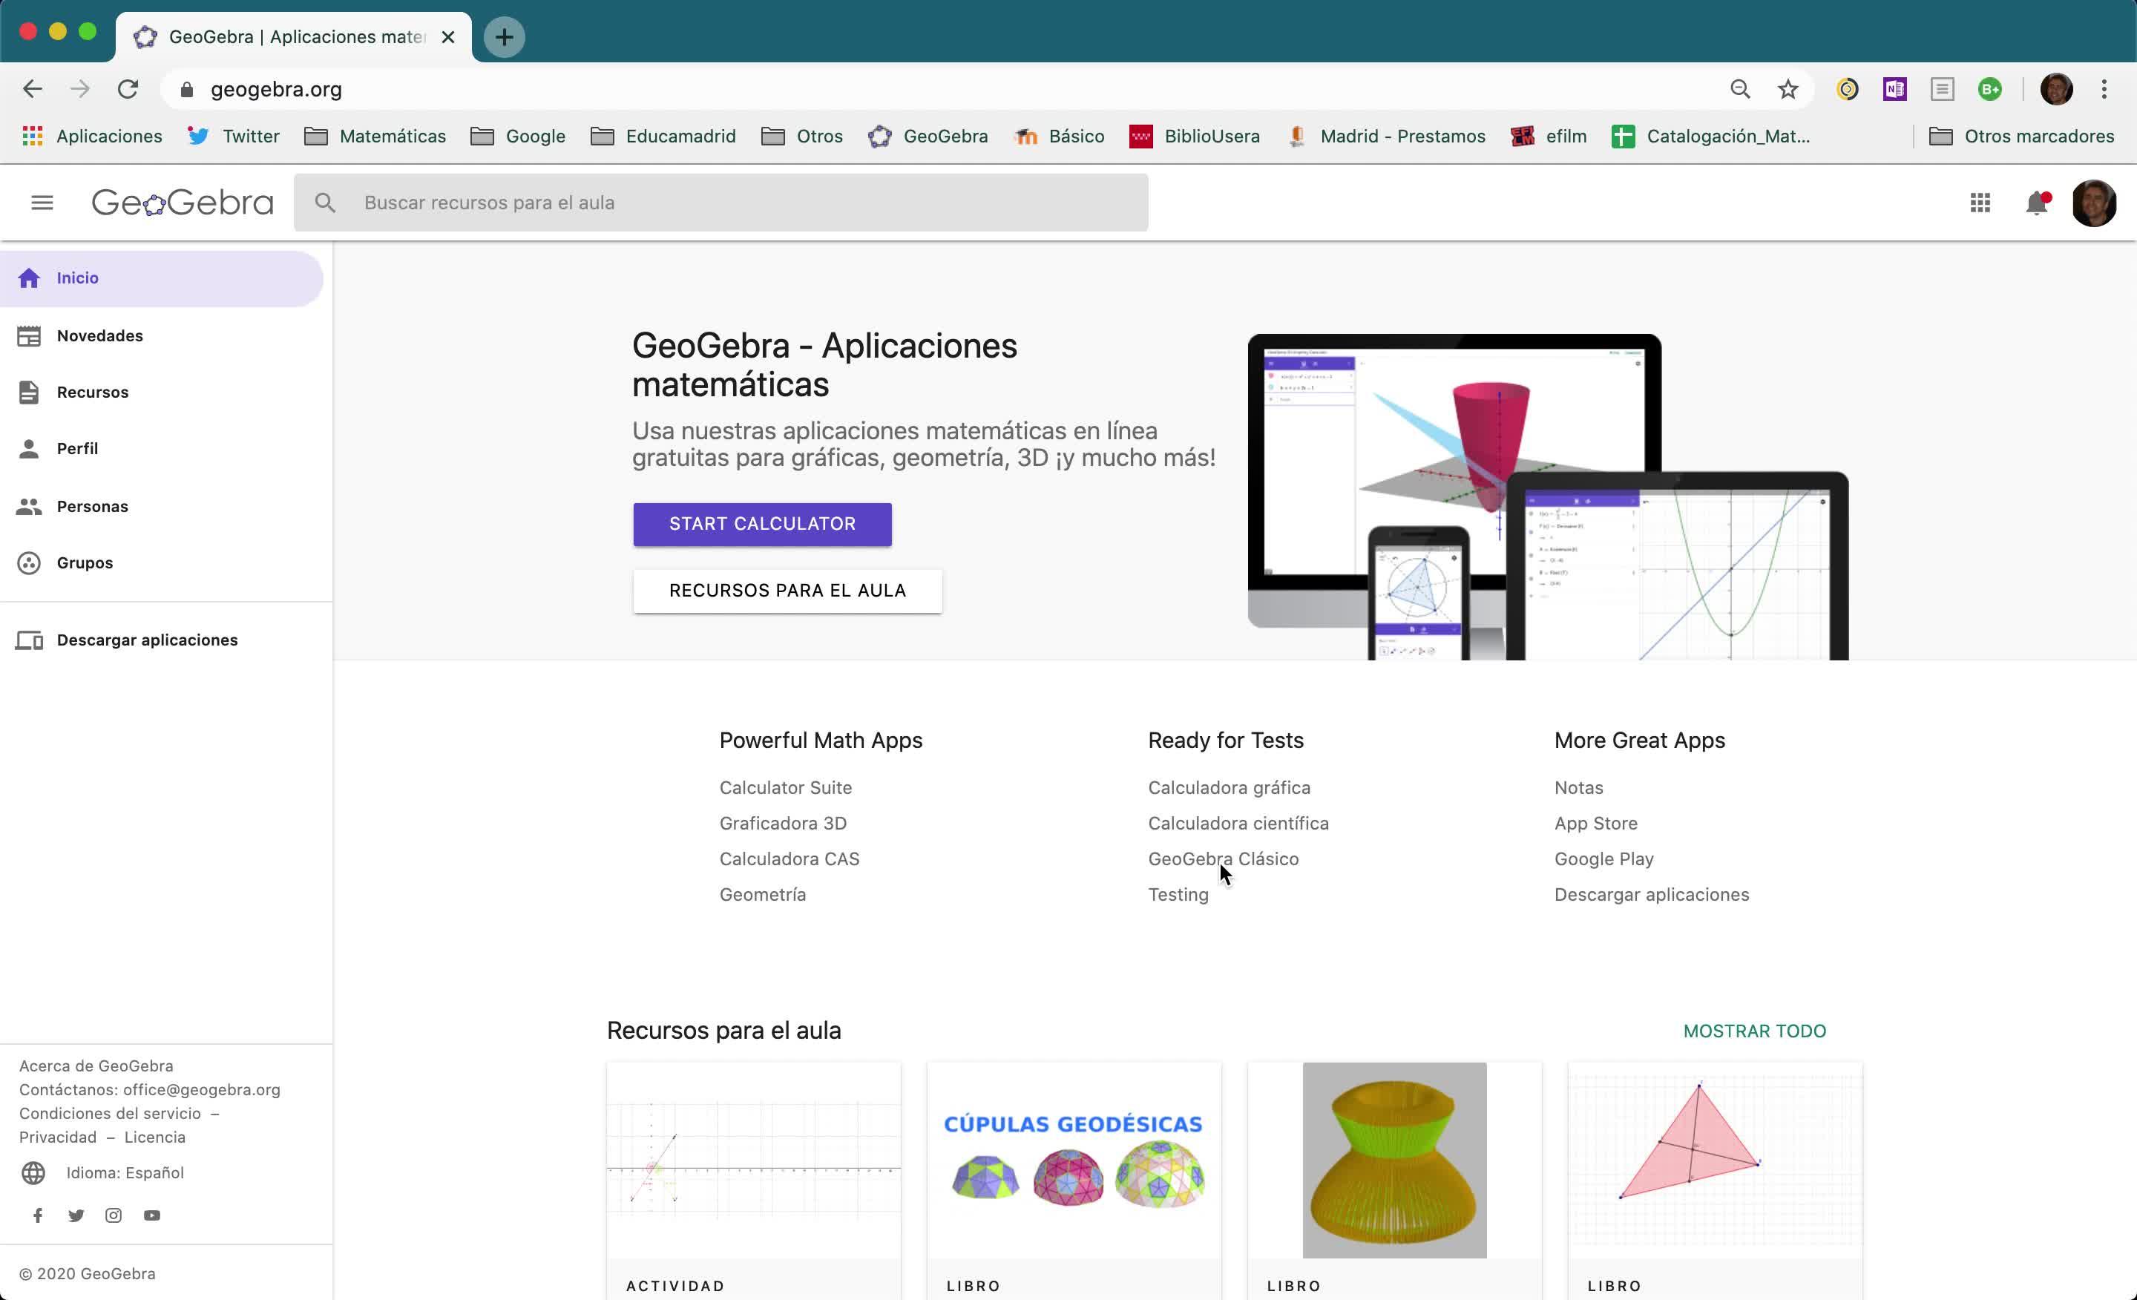Viewport: 2137px width, 1300px height.
Task: Open the Chrome three-dot menu
Action: [2104, 89]
